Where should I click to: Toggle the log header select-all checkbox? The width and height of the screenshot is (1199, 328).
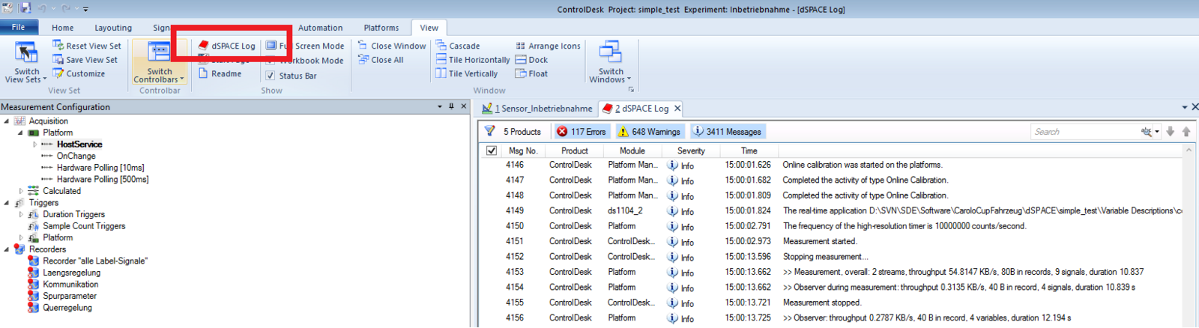[x=492, y=151]
